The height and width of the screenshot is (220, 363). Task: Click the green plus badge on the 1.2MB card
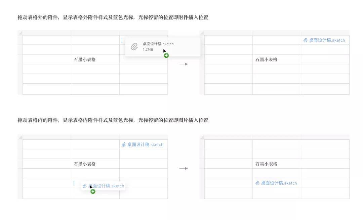166,55
